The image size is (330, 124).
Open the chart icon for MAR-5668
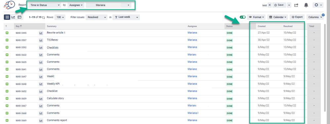pos(41,113)
